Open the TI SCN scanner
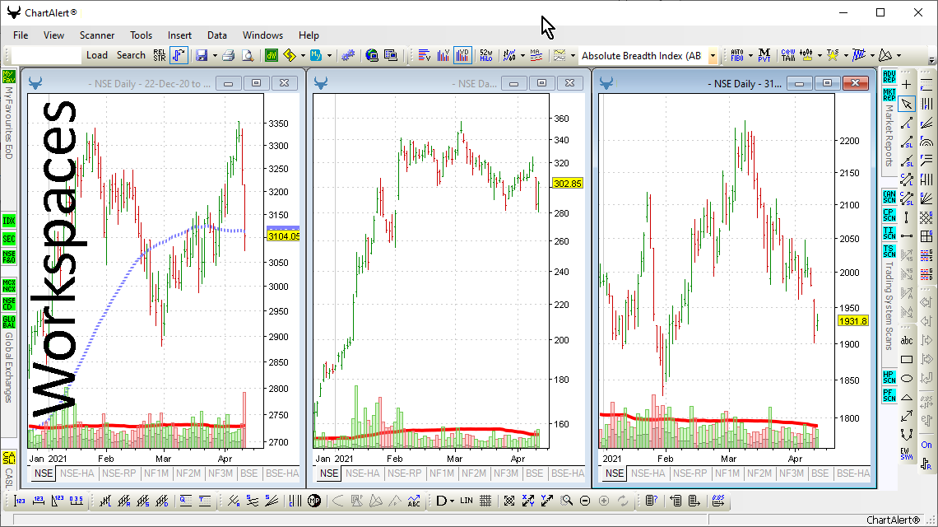 (889, 232)
